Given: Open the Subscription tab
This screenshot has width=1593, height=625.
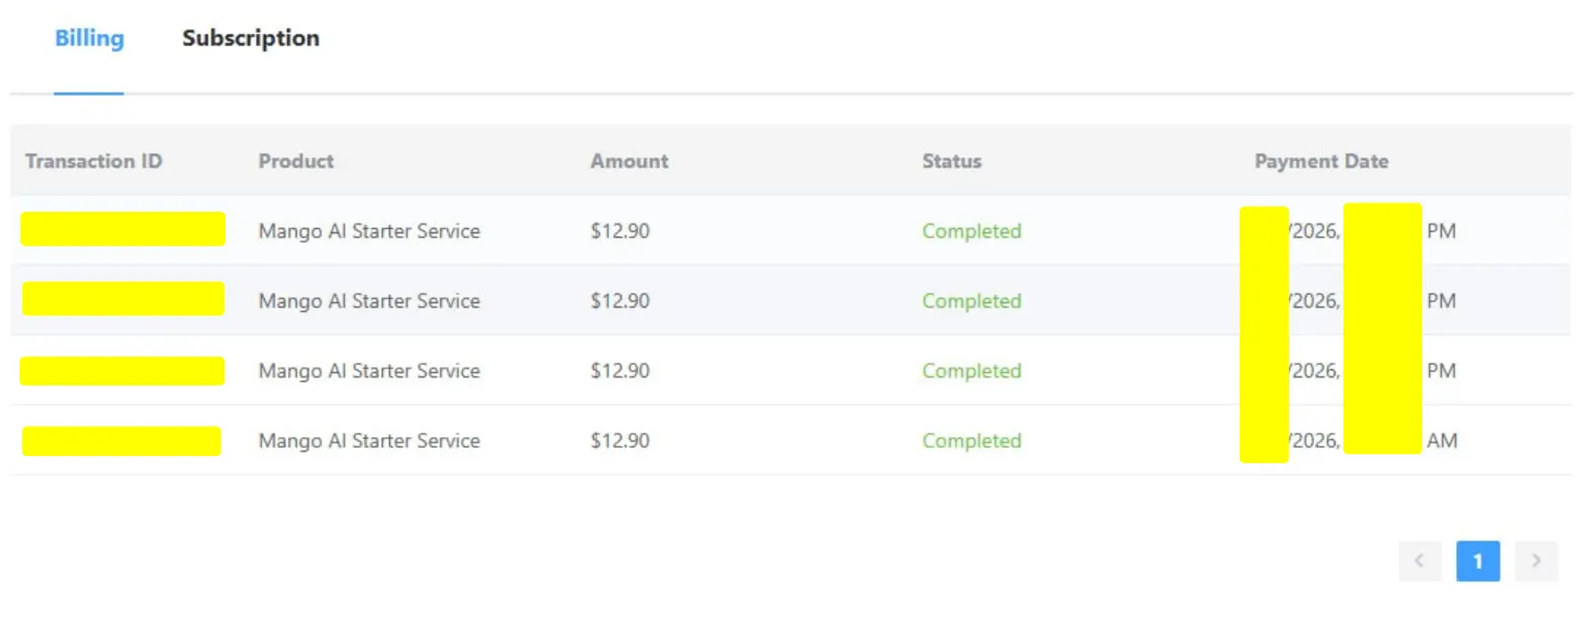Looking at the screenshot, I should pyautogui.click(x=250, y=38).
